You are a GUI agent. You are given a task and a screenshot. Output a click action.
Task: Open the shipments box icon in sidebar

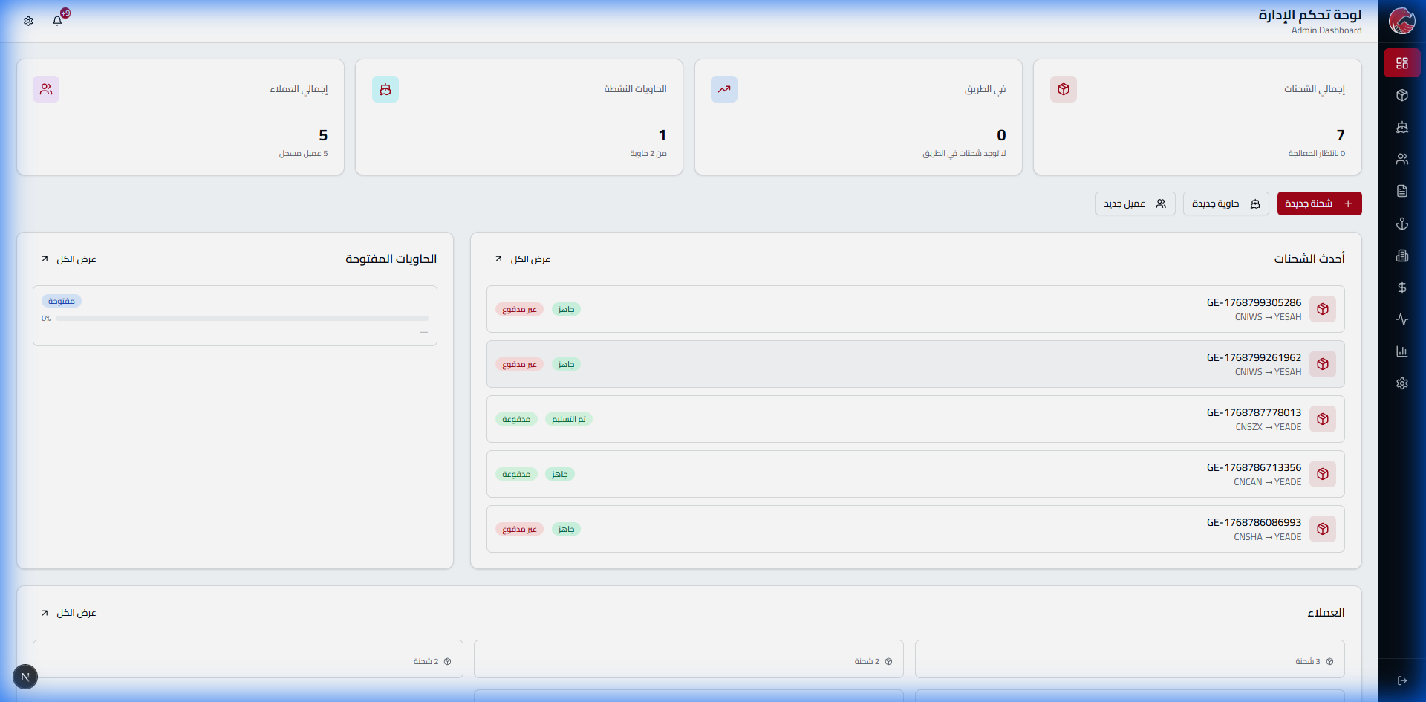1401,95
